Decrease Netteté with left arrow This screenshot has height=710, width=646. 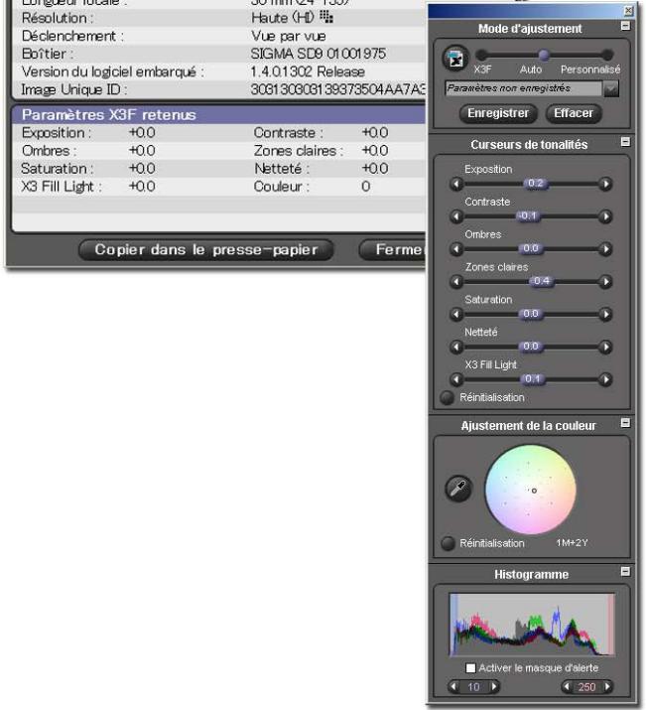(x=456, y=347)
